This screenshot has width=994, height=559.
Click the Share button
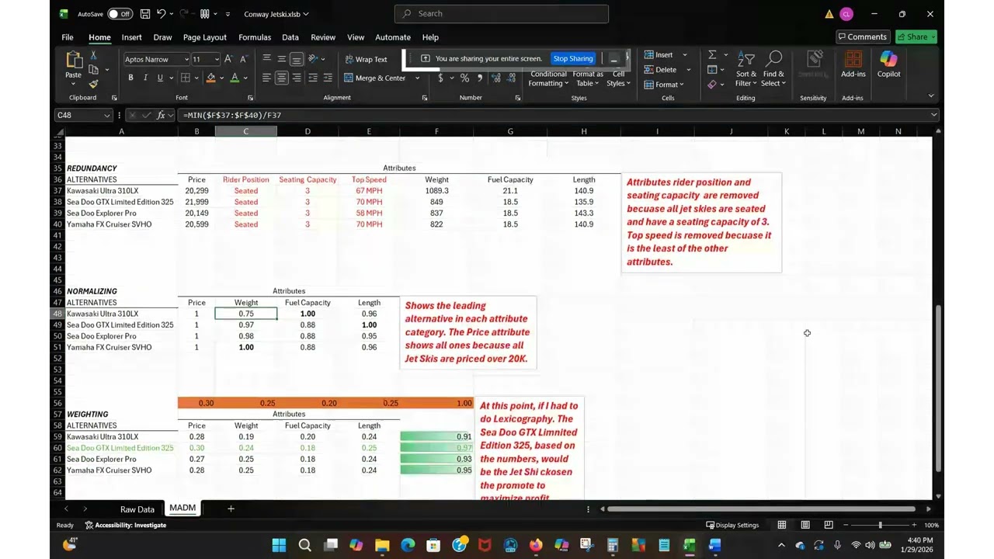(916, 36)
